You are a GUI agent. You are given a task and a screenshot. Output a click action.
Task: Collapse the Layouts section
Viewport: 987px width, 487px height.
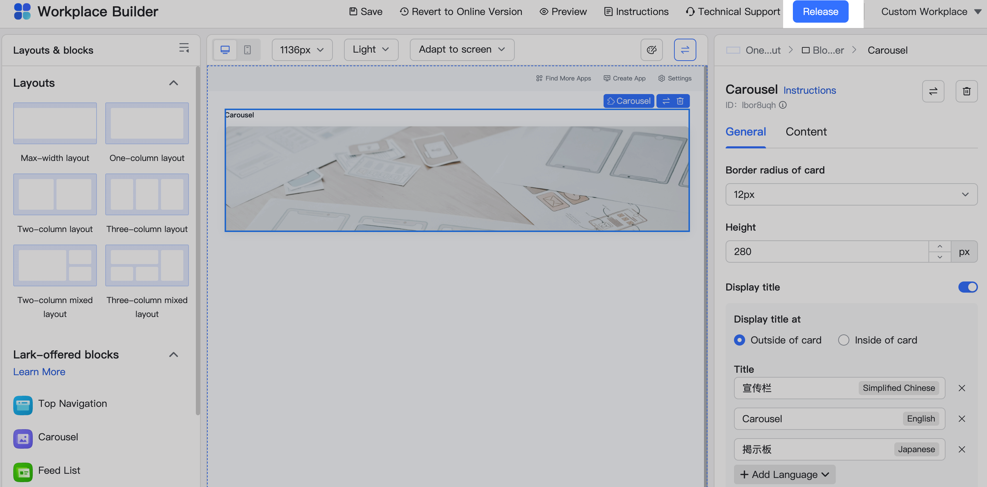(174, 83)
